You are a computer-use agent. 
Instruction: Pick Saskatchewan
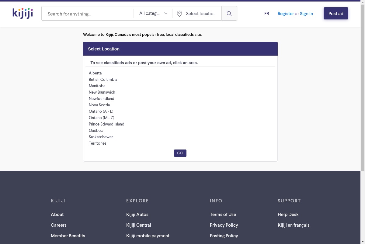[101, 137]
